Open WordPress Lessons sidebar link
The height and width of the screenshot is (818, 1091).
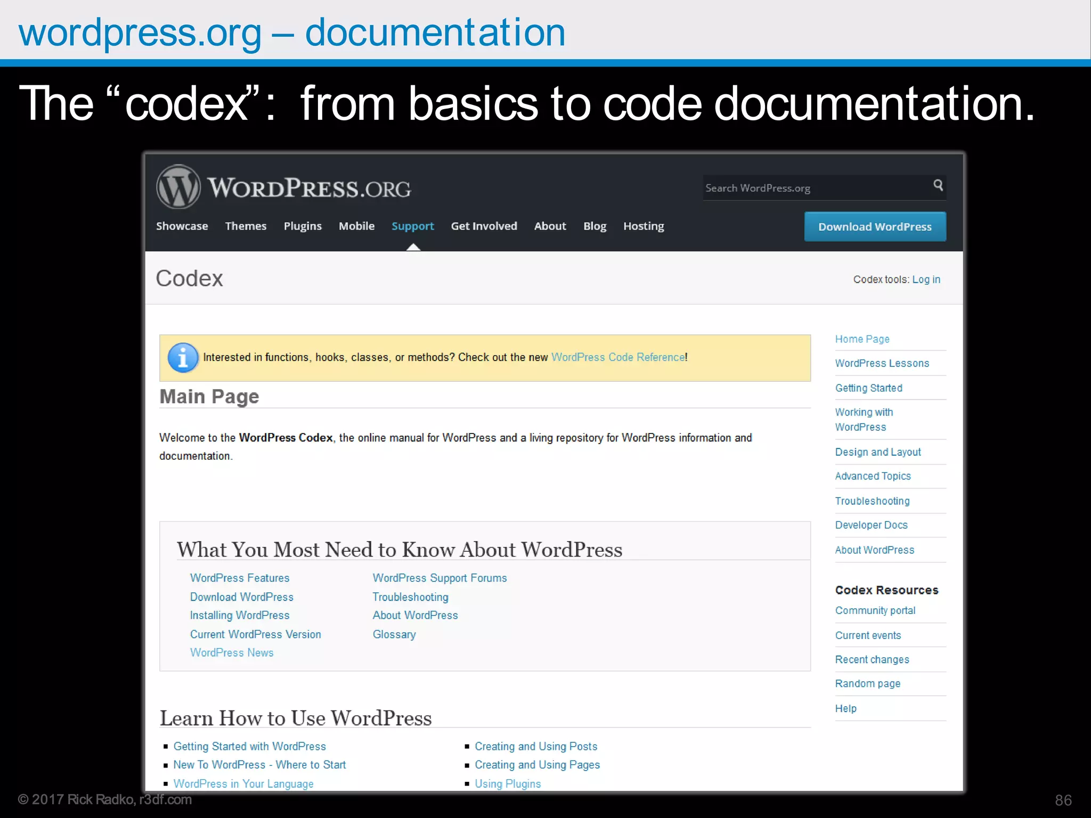882,363
